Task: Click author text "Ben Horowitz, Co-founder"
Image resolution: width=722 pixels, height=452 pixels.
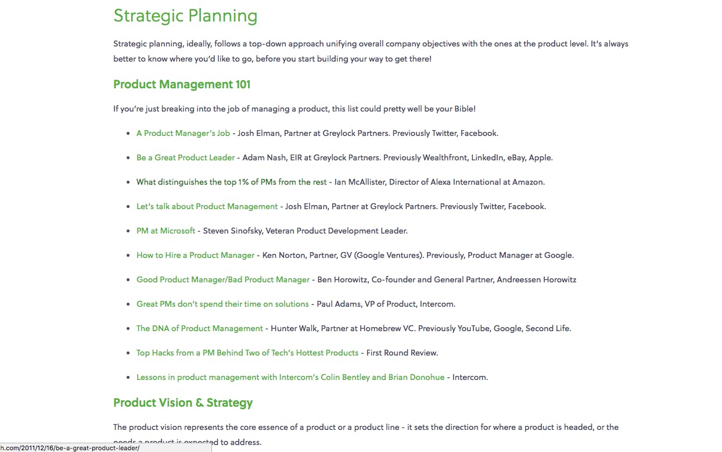Action: click(367, 279)
